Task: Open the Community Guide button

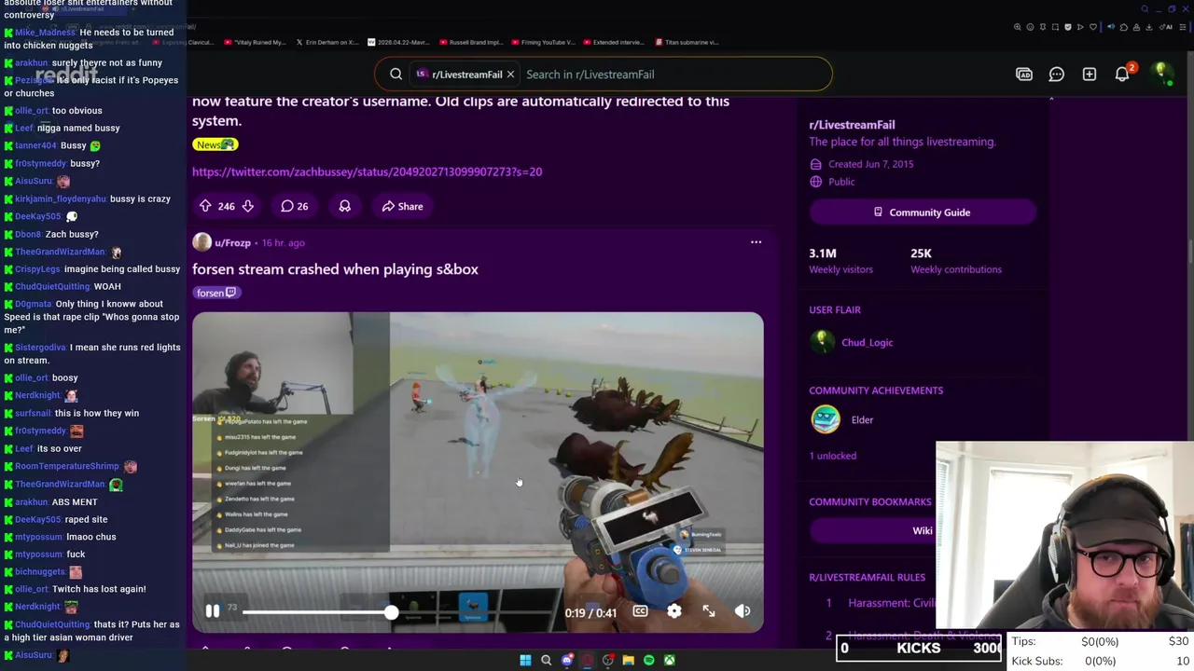Action: pyautogui.click(x=923, y=212)
